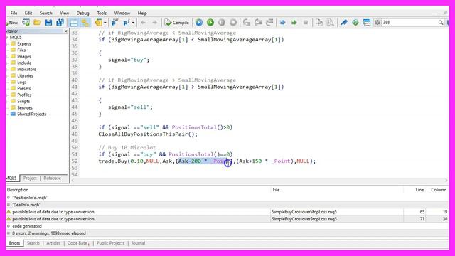Viewport: 455px width, 256px height.
Task: Click the document search icon in toolbar
Action: coord(330,22)
